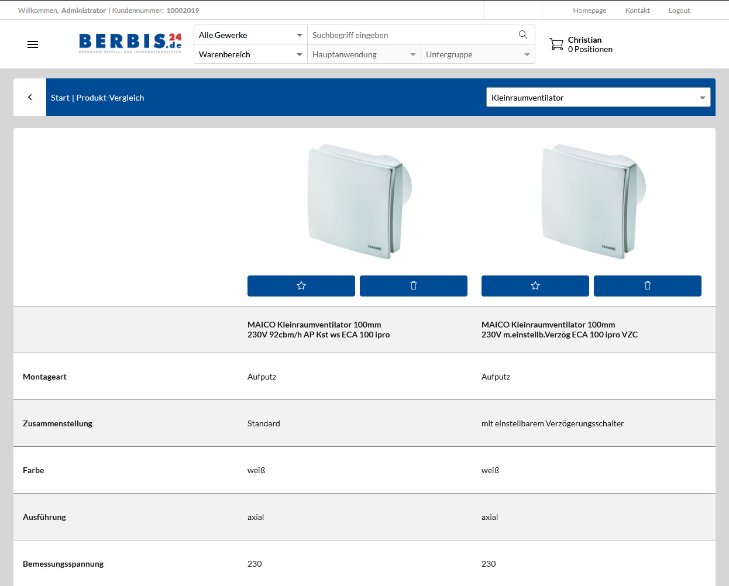Delete ECA 100 ipro VZC from comparison
The height and width of the screenshot is (586, 729).
648,286
